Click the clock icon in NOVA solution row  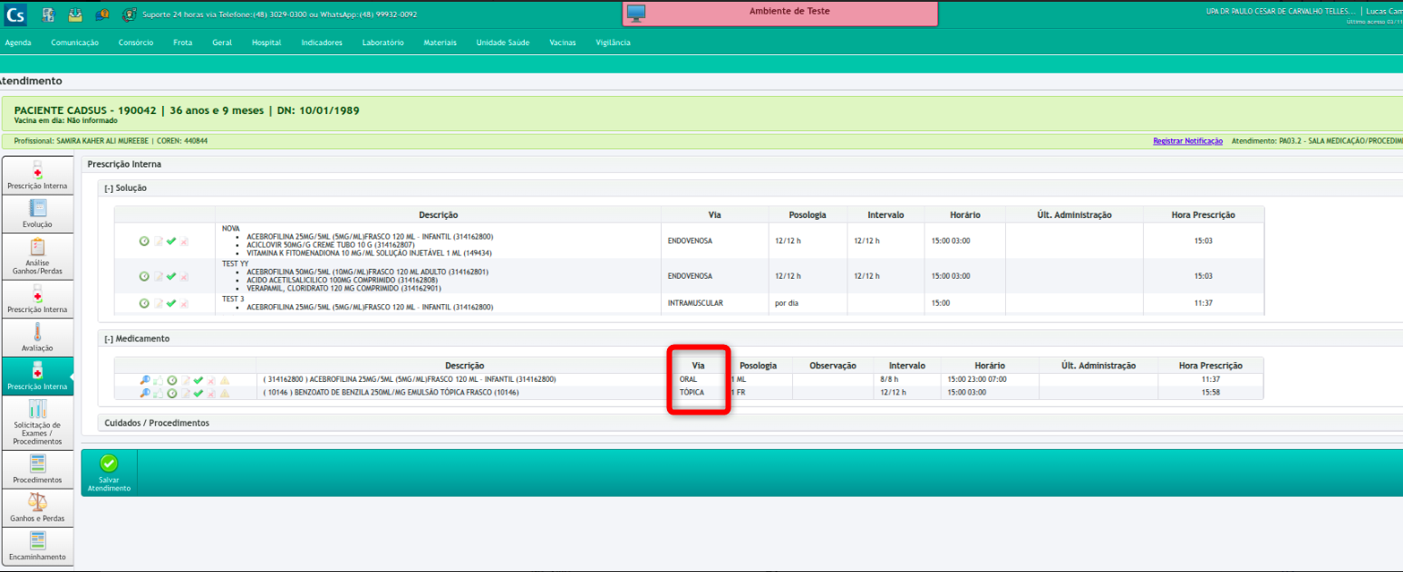click(x=144, y=242)
